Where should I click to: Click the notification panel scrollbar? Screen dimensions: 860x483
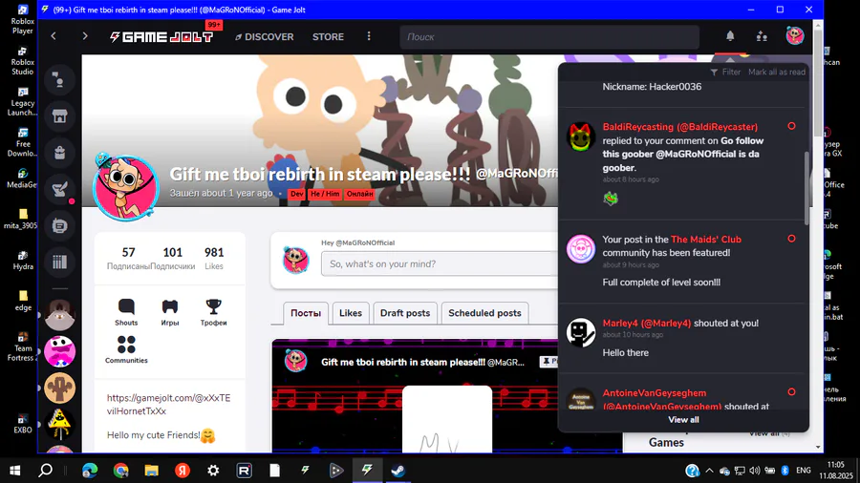click(806, 188)
